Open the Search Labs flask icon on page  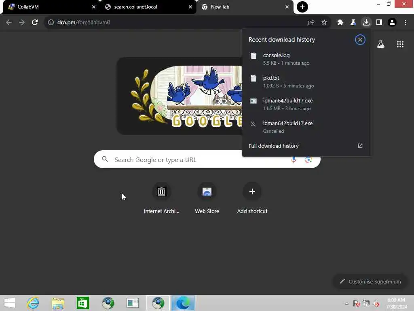(x=380, y=44)
